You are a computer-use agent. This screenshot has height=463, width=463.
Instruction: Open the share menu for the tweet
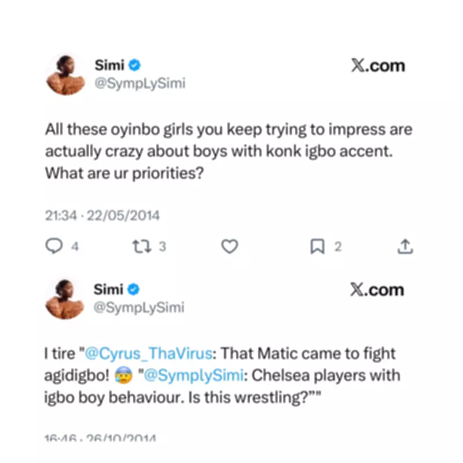[405, 245]
